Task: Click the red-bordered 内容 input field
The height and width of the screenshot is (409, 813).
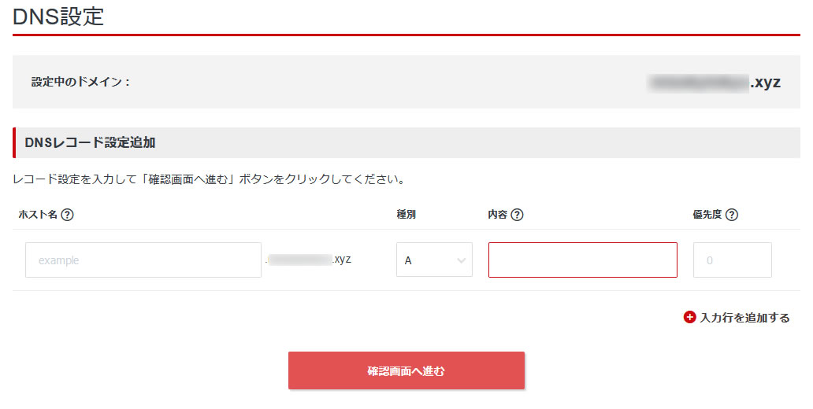Action: click(582, 260)
